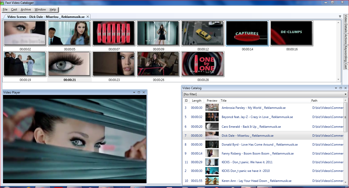This screenshot has height=188, width=349.
Task: Click the path cell of Caro Emerald row
Action: pos(328,127)
